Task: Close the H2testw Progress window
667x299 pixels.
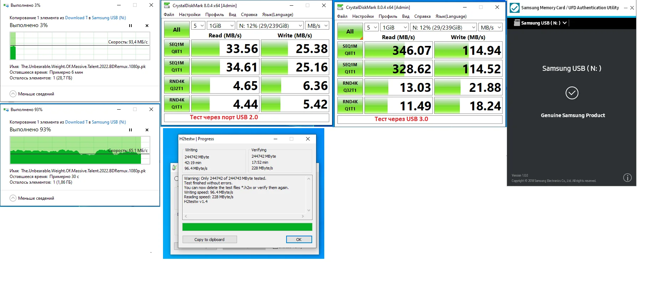Action: (308, 139)
